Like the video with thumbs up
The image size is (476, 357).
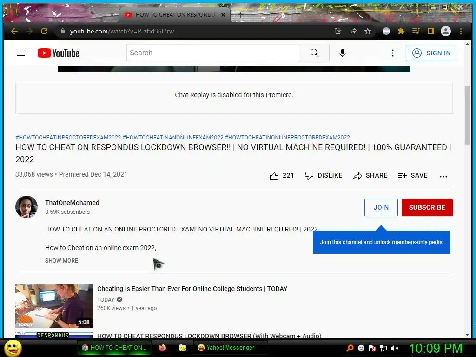pyautogui.click(x=281, y=175)
